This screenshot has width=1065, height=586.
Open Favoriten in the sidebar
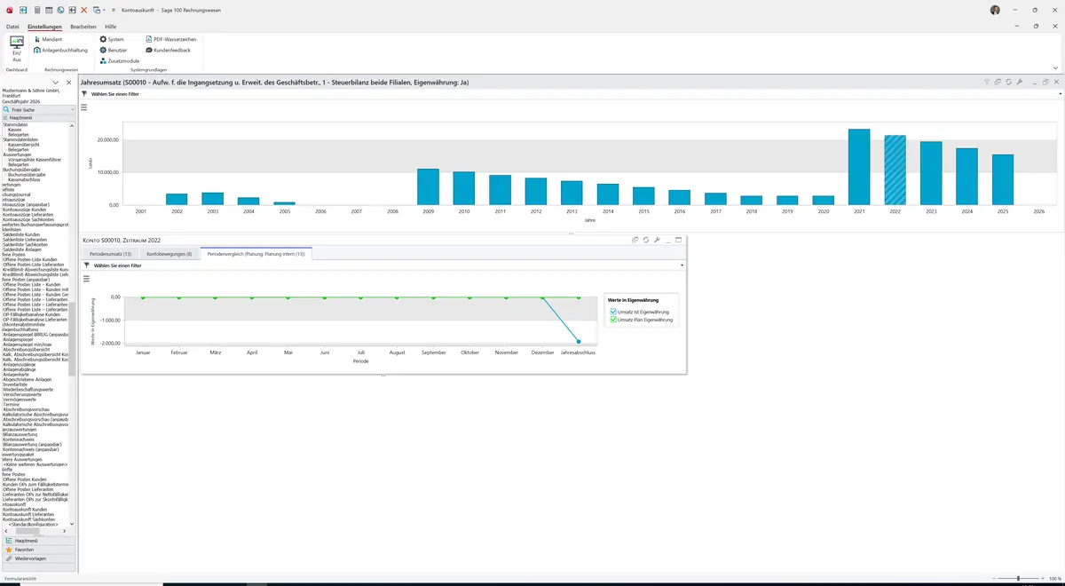(38, 550)
